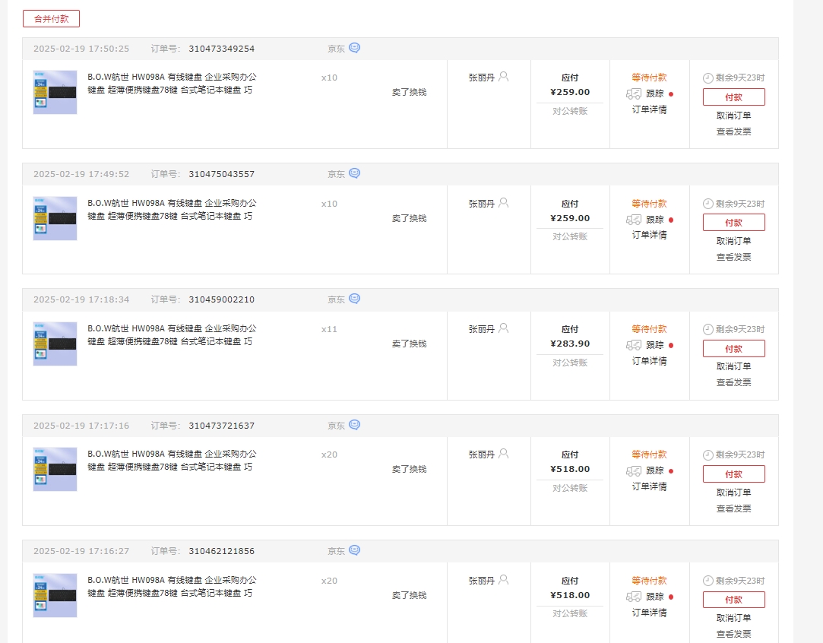View invoice (查看发票) for order 310473721637

734,508
